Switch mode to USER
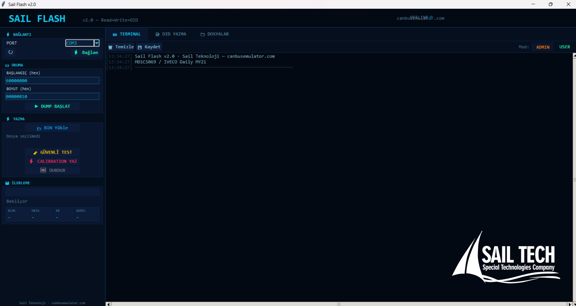The width and height of the screenshot is (576, 306). point(565,47)
